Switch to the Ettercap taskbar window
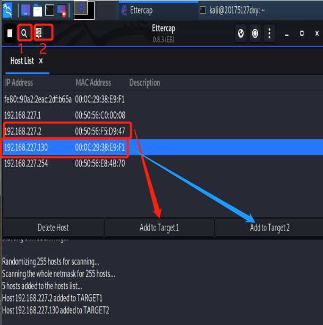 pos(158,10)
